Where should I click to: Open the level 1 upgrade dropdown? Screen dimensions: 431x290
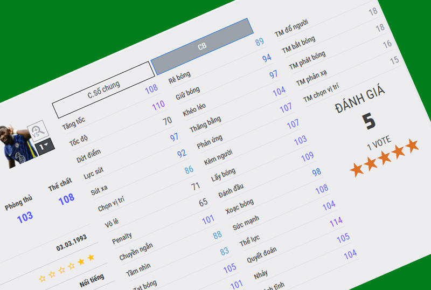44,146
